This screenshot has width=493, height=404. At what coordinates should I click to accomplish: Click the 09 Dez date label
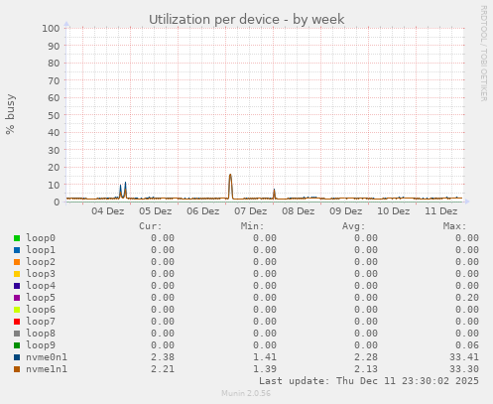tap(346, 211)
